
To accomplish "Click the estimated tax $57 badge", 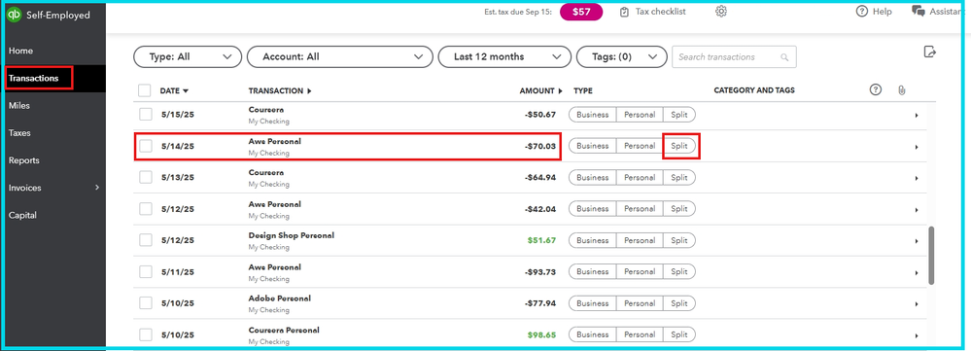I will [x=581, y=12].
